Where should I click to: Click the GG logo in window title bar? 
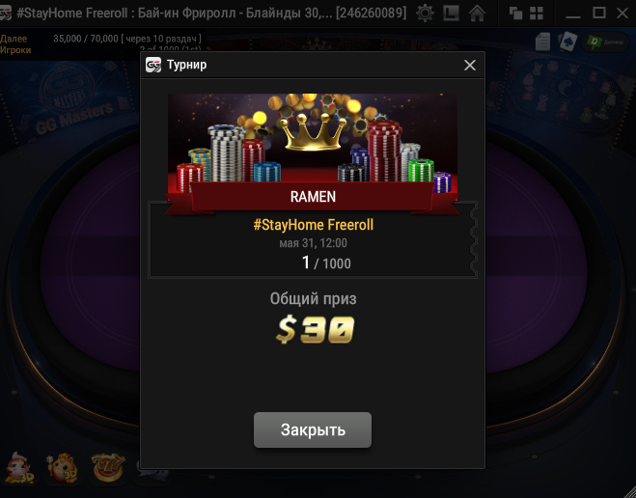click(x=6, y=14)
